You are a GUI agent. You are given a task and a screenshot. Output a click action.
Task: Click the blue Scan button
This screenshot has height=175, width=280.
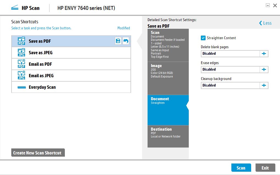click(x=241, y=168)
